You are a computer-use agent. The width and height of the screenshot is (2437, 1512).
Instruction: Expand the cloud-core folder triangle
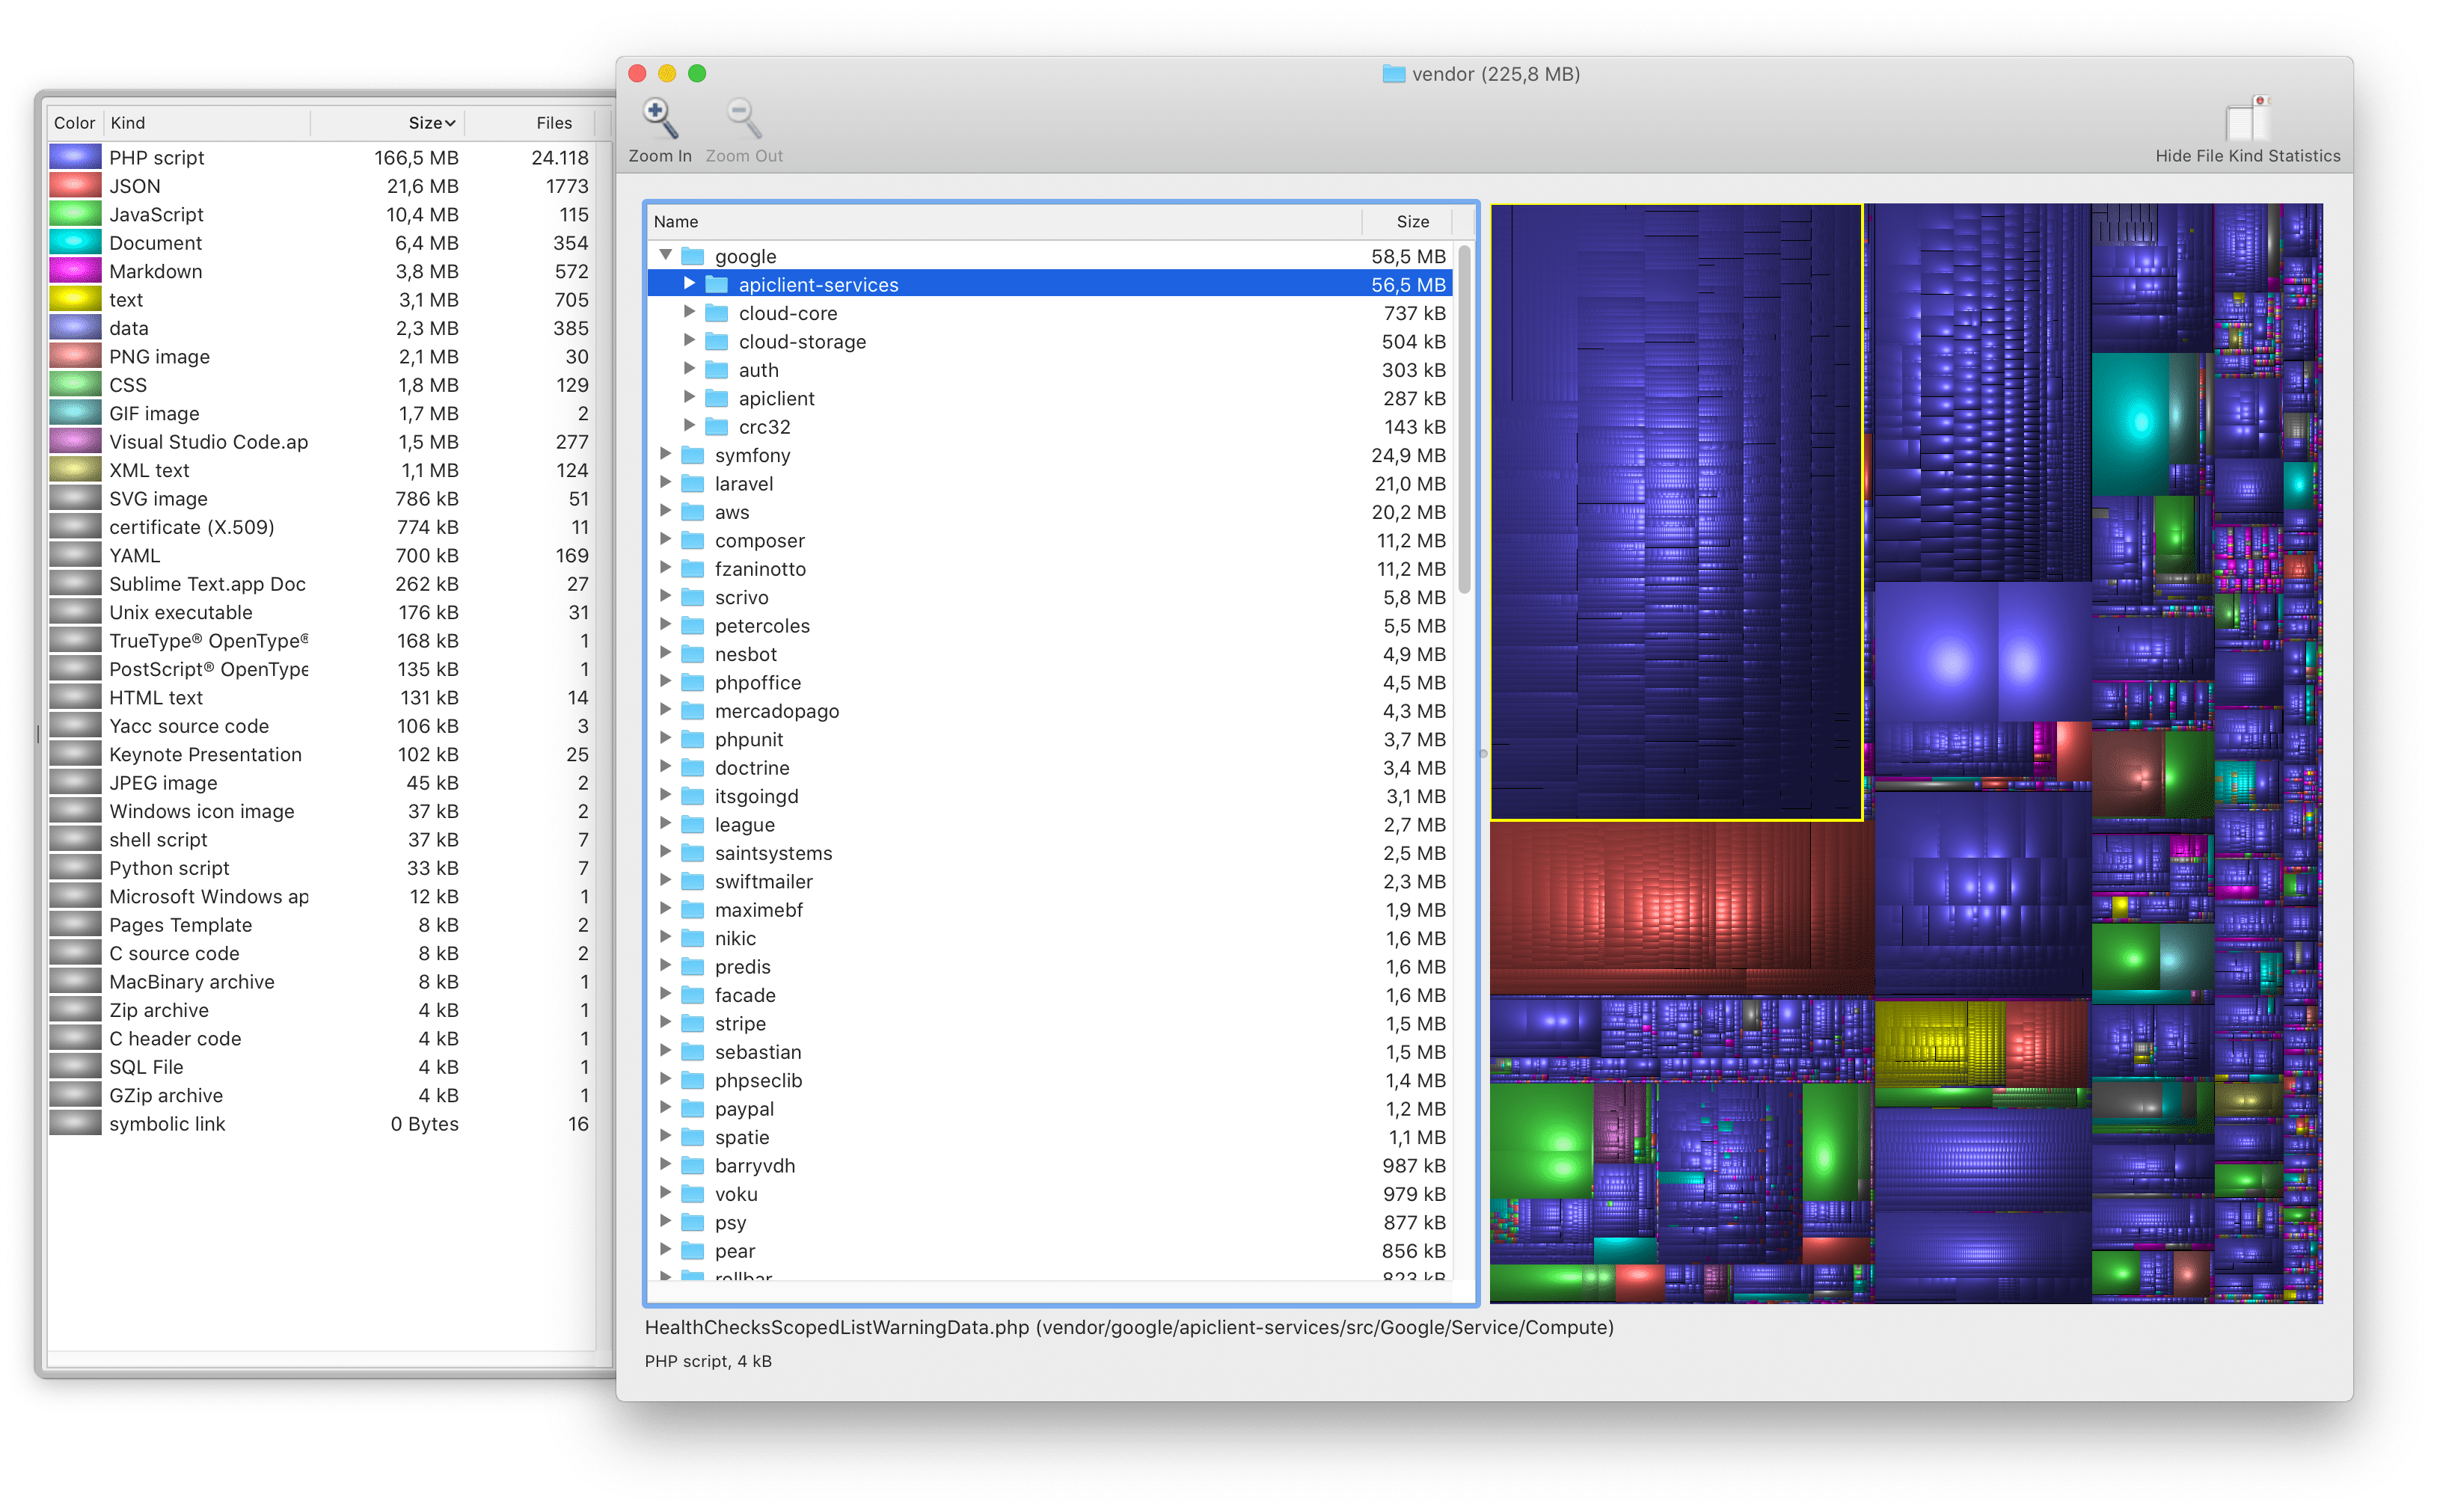point(689,312)
